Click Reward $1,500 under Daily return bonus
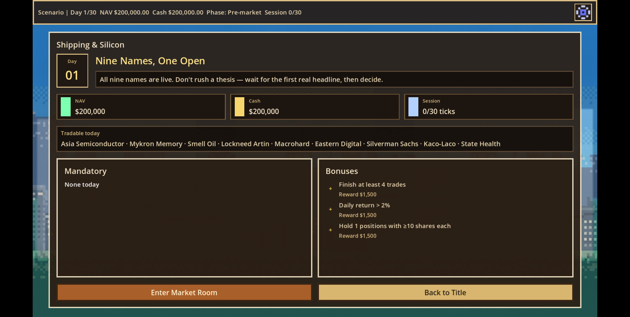This screenshot has width=630, height=317. tap(358, 215)
